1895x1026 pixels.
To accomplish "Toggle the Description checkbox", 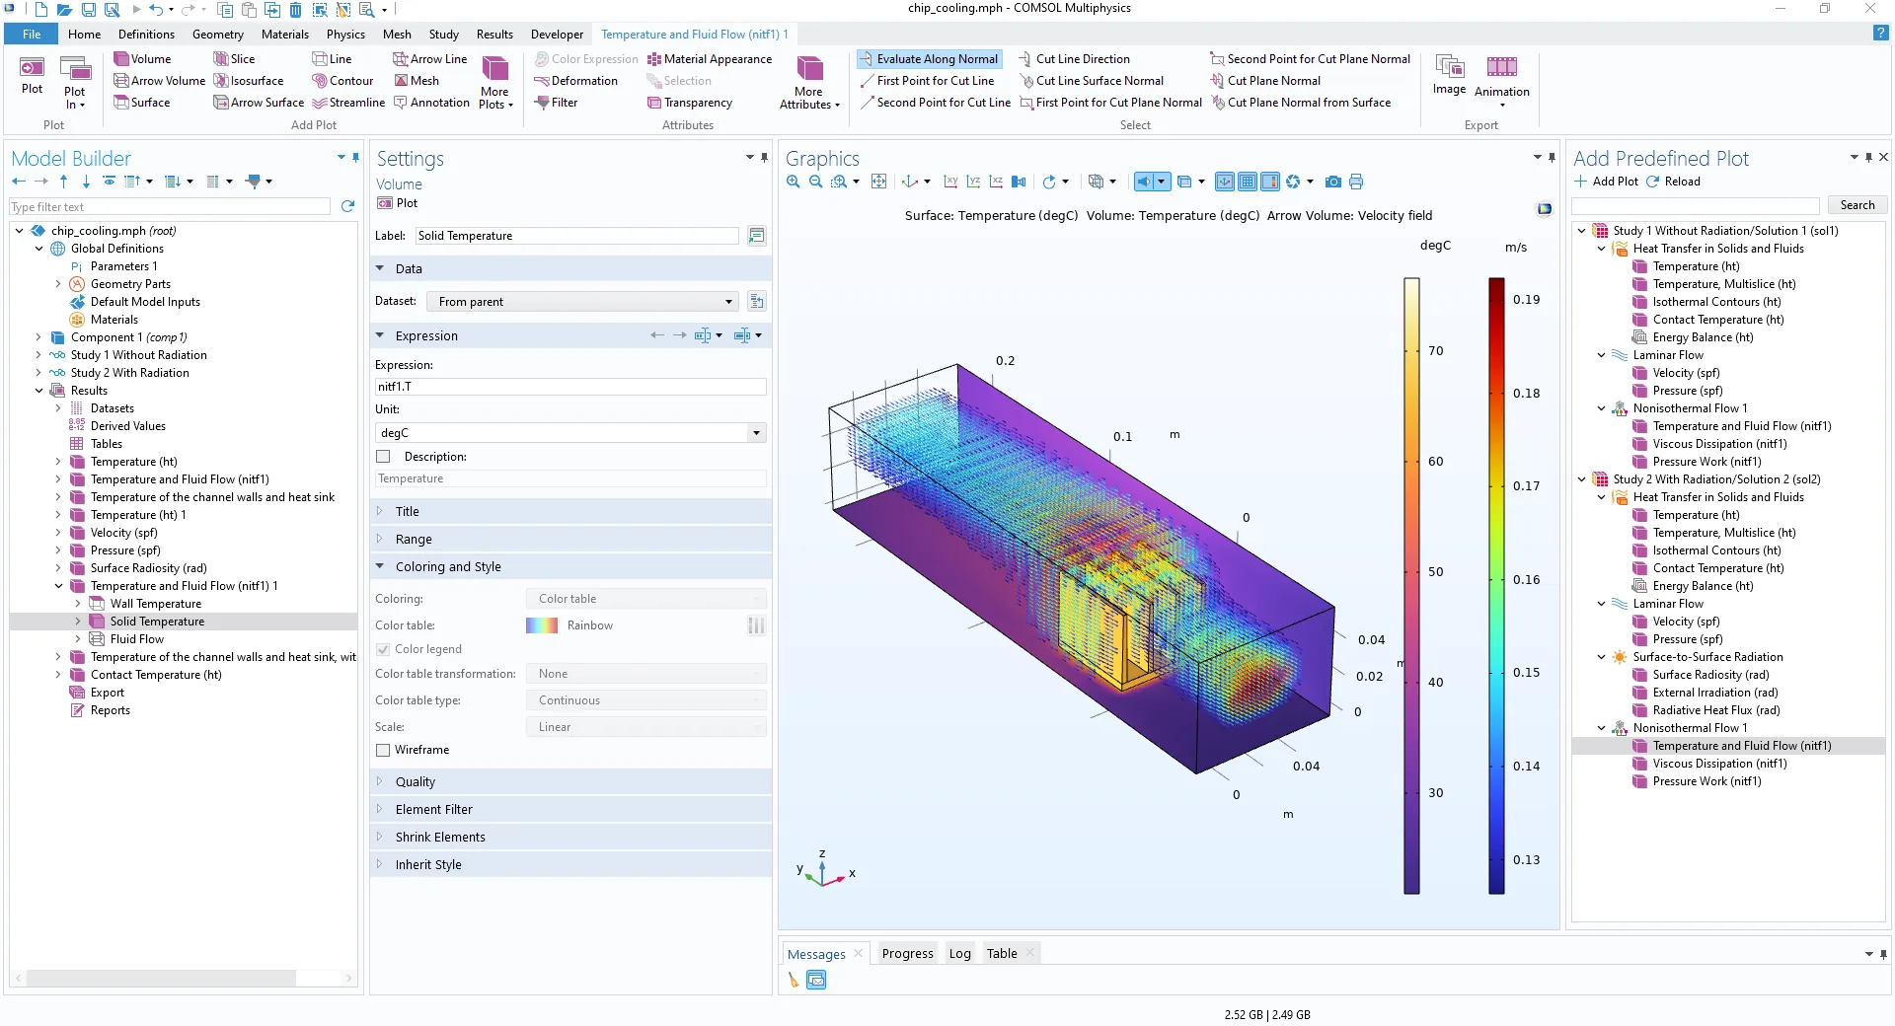I will pyautogui.click(x=384, y=457).
